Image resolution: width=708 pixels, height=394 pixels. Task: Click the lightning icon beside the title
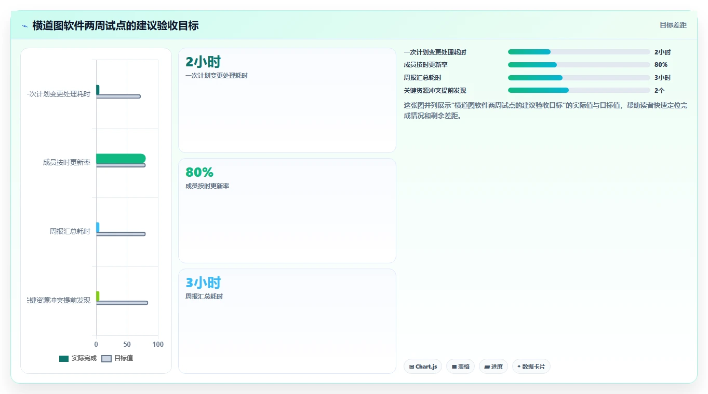(x=24, y=26)
